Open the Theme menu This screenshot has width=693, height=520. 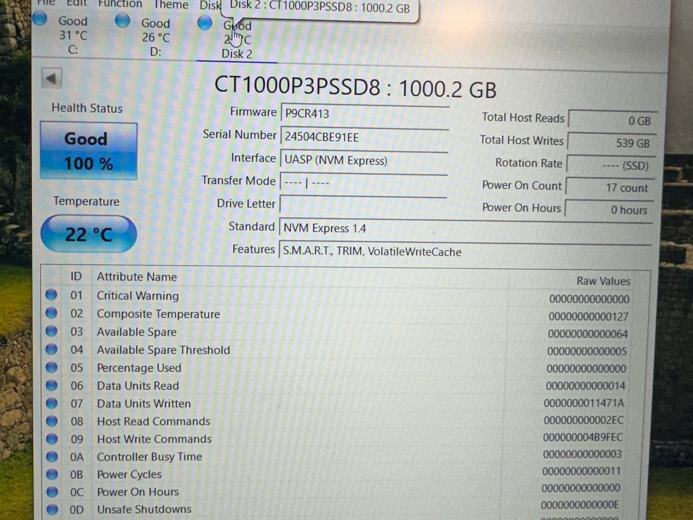171,5
